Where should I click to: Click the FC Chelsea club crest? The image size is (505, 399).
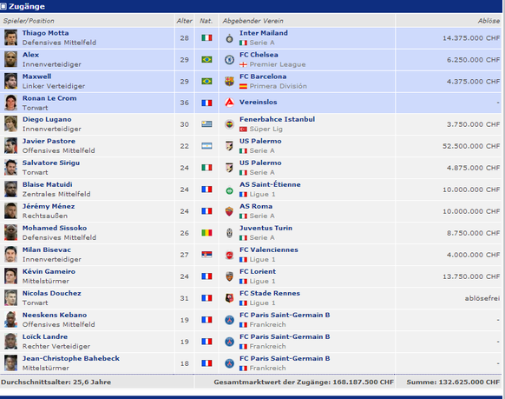[229, 60]
